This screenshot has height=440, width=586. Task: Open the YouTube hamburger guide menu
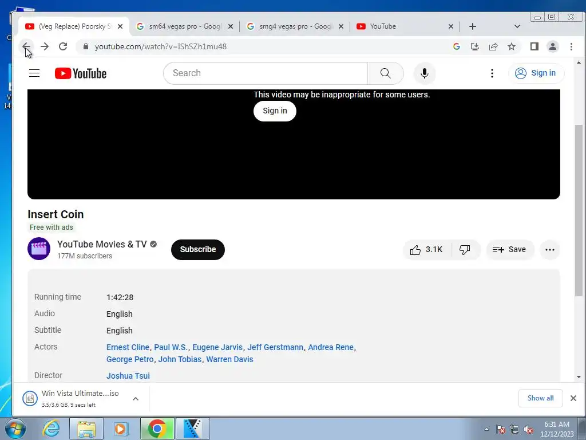(34, 73)
